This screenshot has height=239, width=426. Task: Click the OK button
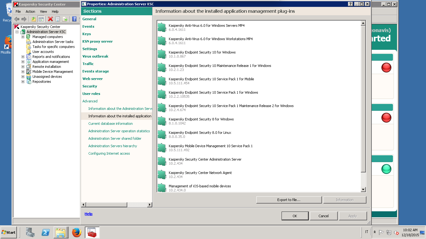[x=295, y=216]
